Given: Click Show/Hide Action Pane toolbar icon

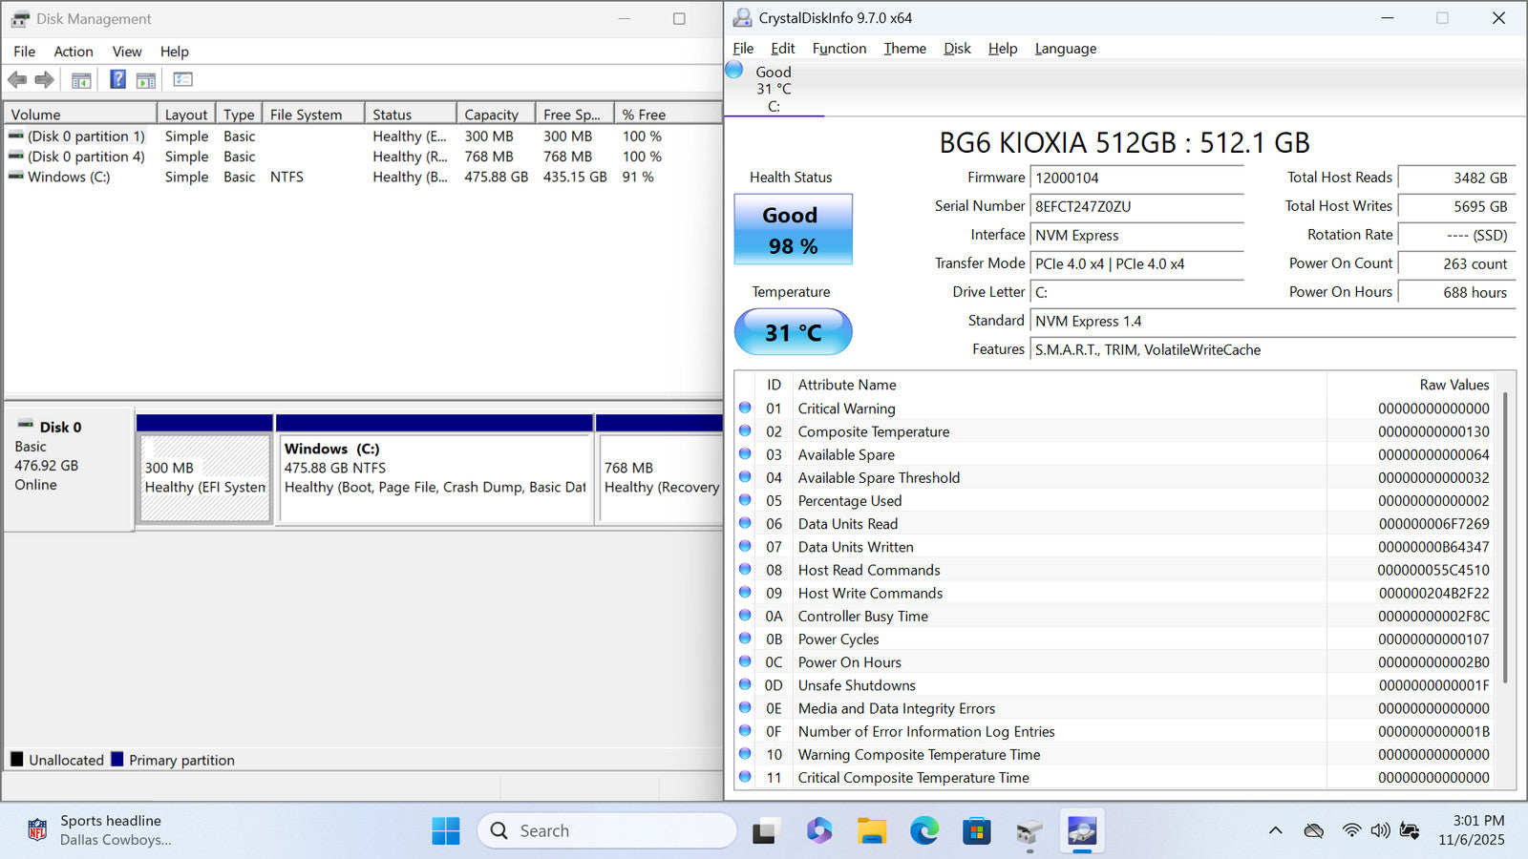Looking at the screenshot, I should [x=146, y=80].
